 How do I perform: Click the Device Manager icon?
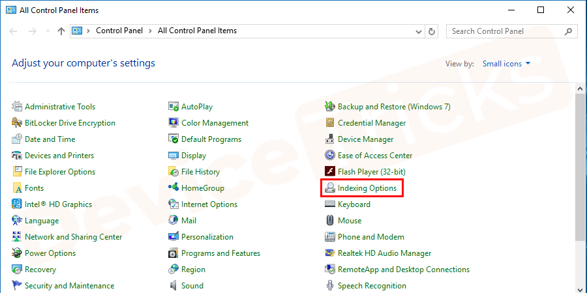(330, 139)
